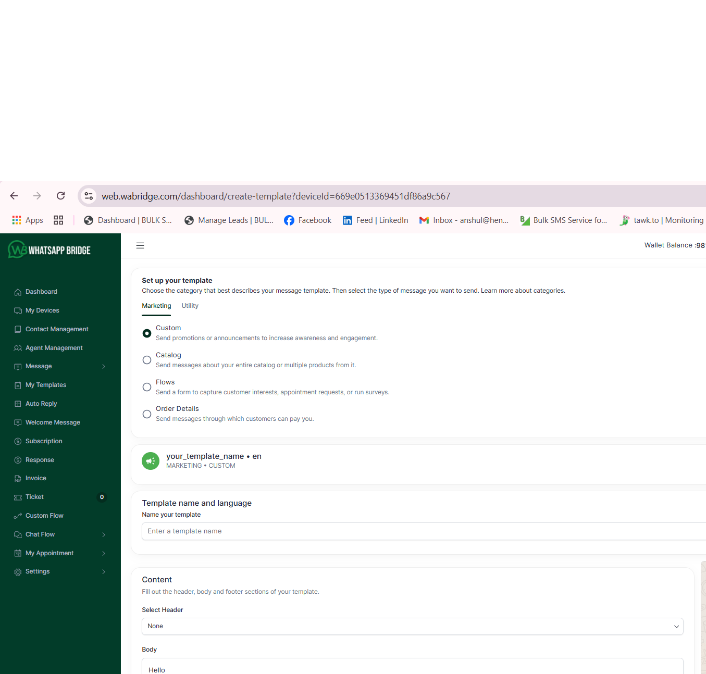This screenshot has height=674, width=706.
Task: Switch to the Utility tab
Action: point(190,306)
